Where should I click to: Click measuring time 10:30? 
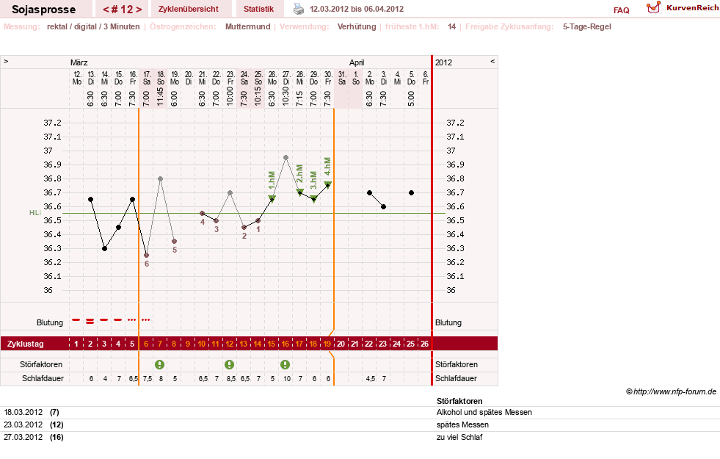(286, 96)
